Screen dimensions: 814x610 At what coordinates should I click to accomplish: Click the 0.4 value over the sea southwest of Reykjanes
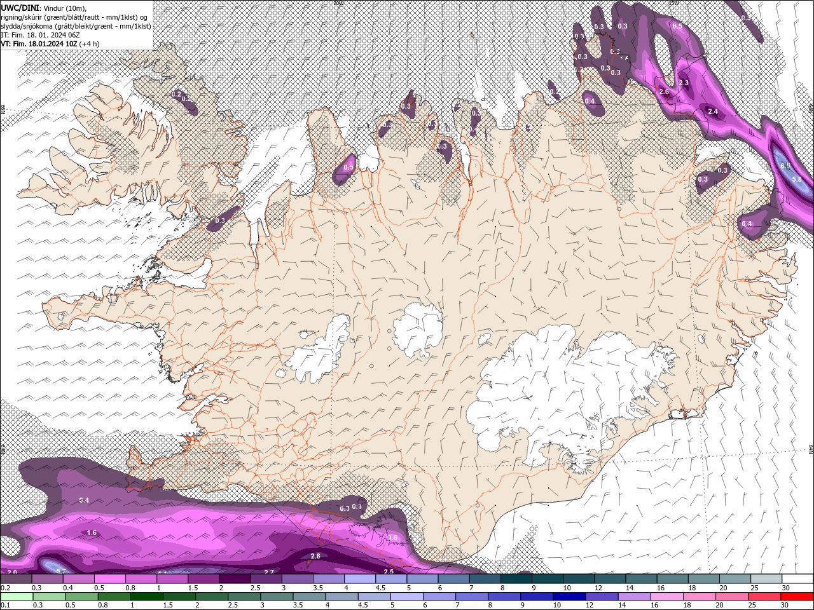coord(84,501)
